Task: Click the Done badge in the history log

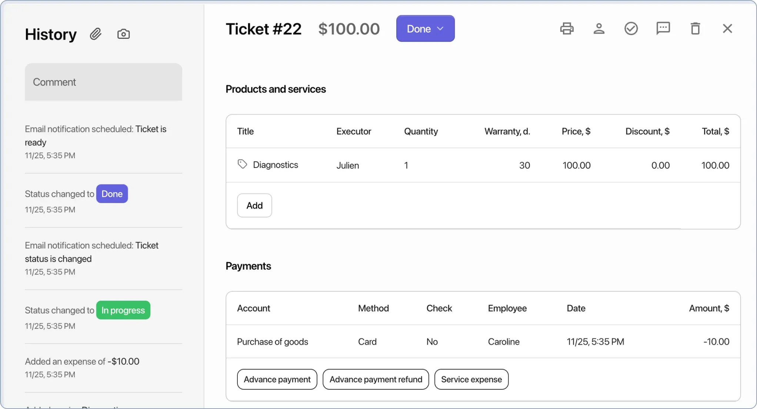Action: (111, 193)
